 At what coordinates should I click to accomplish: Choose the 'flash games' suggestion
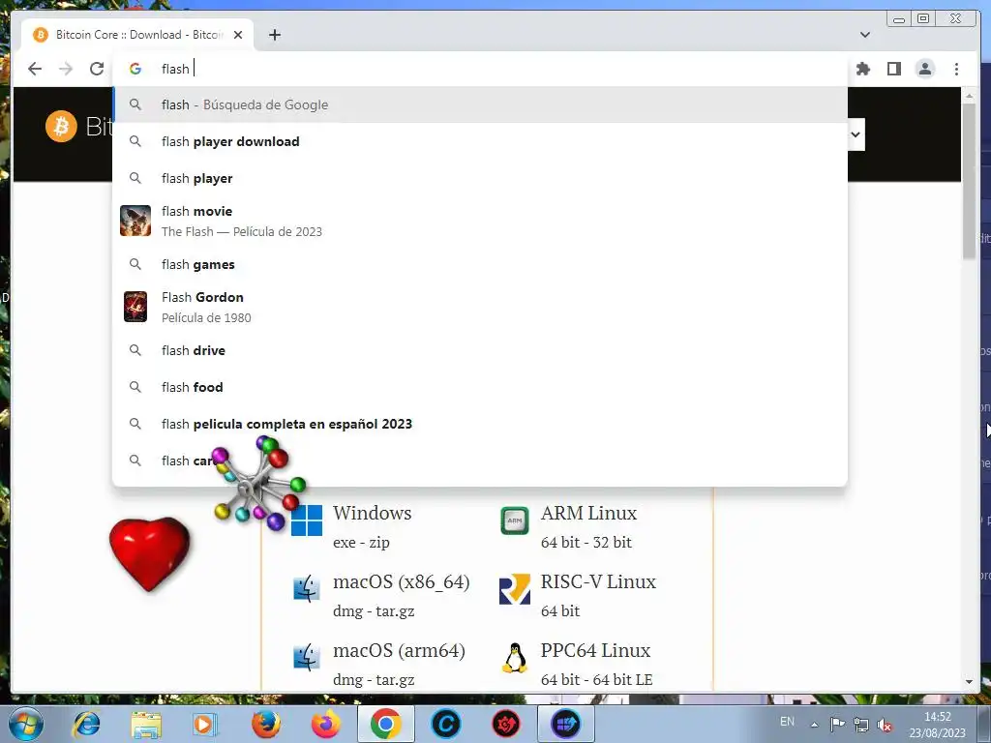pyautogui.click(x=480, y=264)
